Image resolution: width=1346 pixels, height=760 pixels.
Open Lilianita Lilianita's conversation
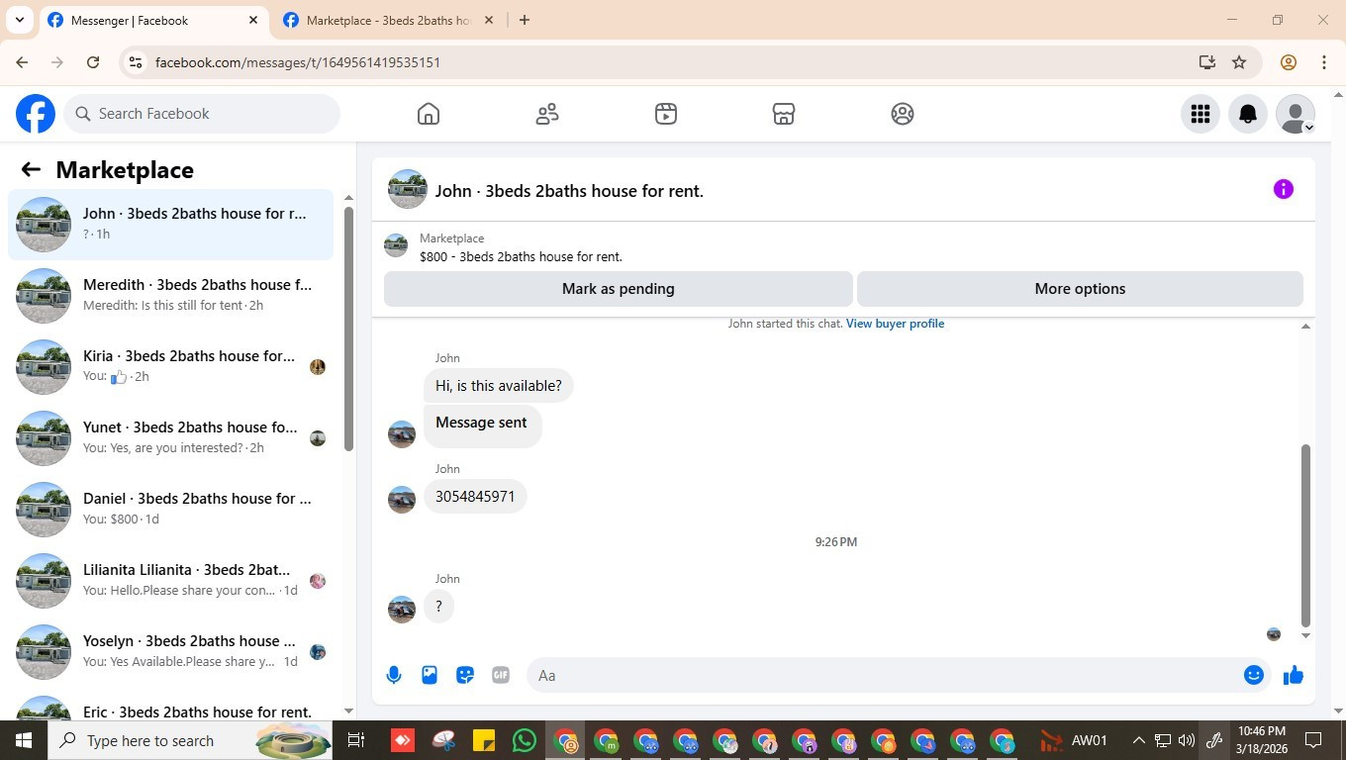[171, 581]
